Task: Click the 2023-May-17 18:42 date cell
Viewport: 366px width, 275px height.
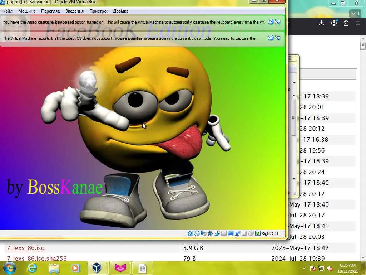Action: click(300, 248)
